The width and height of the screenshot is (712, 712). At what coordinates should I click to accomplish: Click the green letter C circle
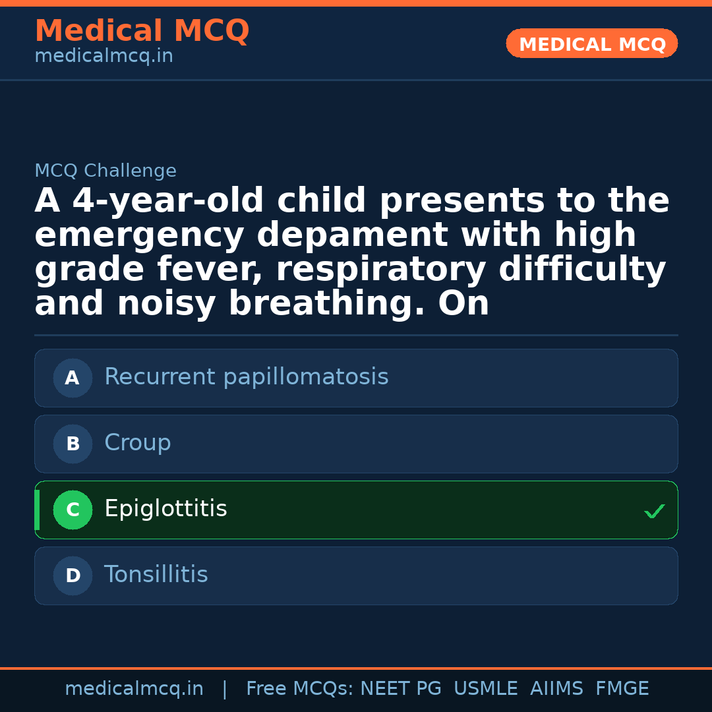pos(73,510)
